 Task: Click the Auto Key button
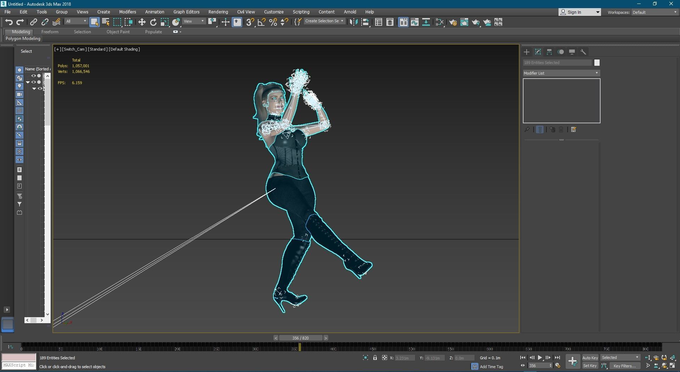pos(590,358)
